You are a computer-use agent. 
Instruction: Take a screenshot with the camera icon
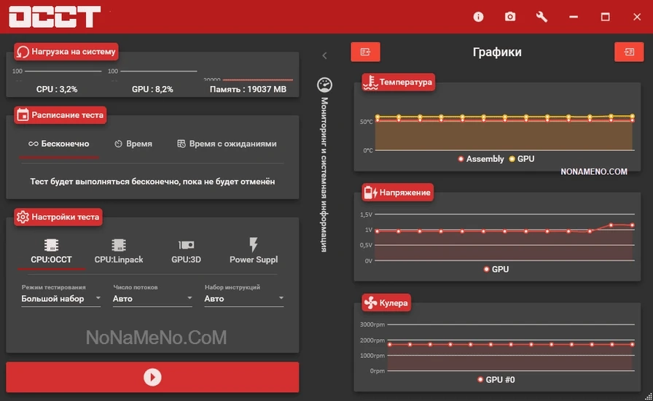(x=510, y=17)
